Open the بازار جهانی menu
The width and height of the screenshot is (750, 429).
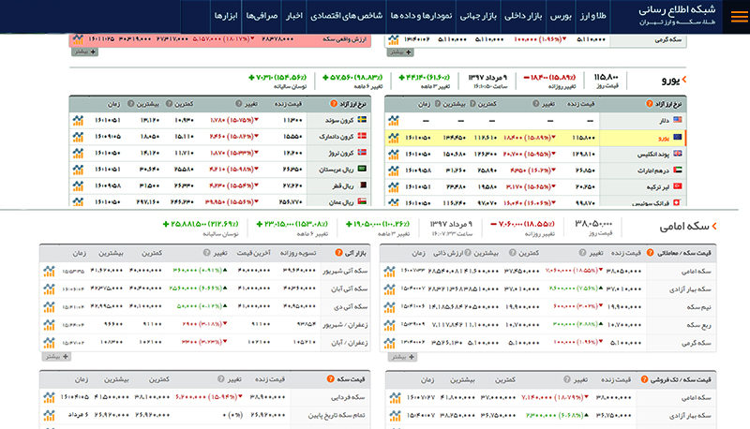pyautogui.click(x=478, y=16)
